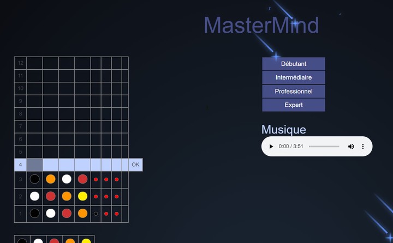The image size is (393, 243).
Task: Click the row number 4 label
Action: pyautogui.click(x=20, y=165)
